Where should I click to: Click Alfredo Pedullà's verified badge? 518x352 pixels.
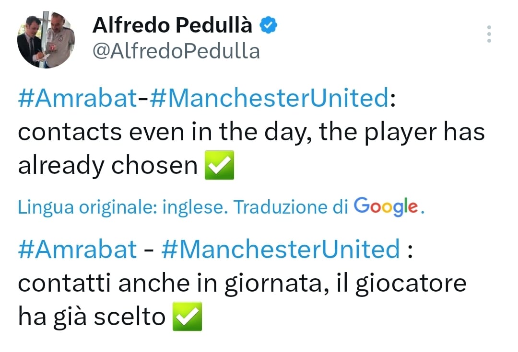coord(268,25)
